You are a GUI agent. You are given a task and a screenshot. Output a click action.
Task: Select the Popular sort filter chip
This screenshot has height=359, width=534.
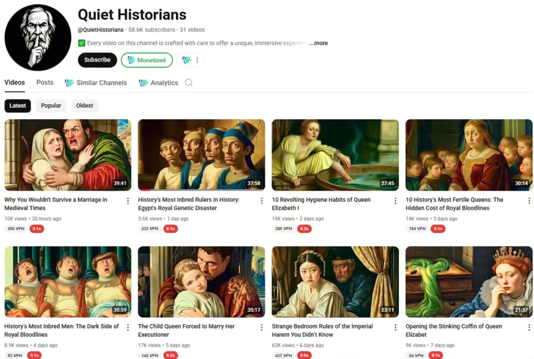(x=51, y=106)
